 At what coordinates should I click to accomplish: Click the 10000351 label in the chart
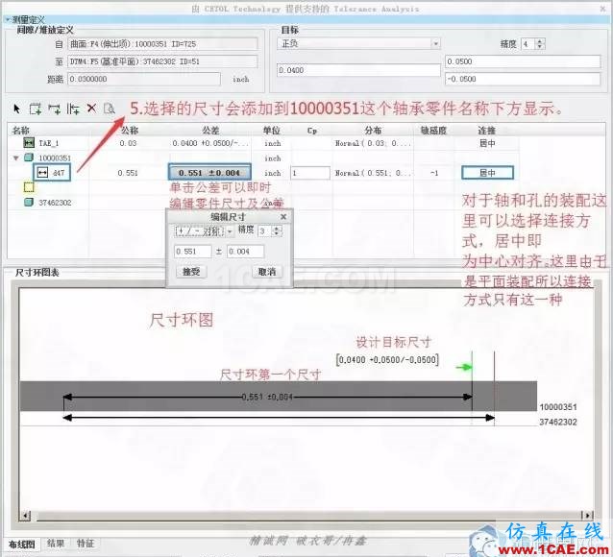558,407
